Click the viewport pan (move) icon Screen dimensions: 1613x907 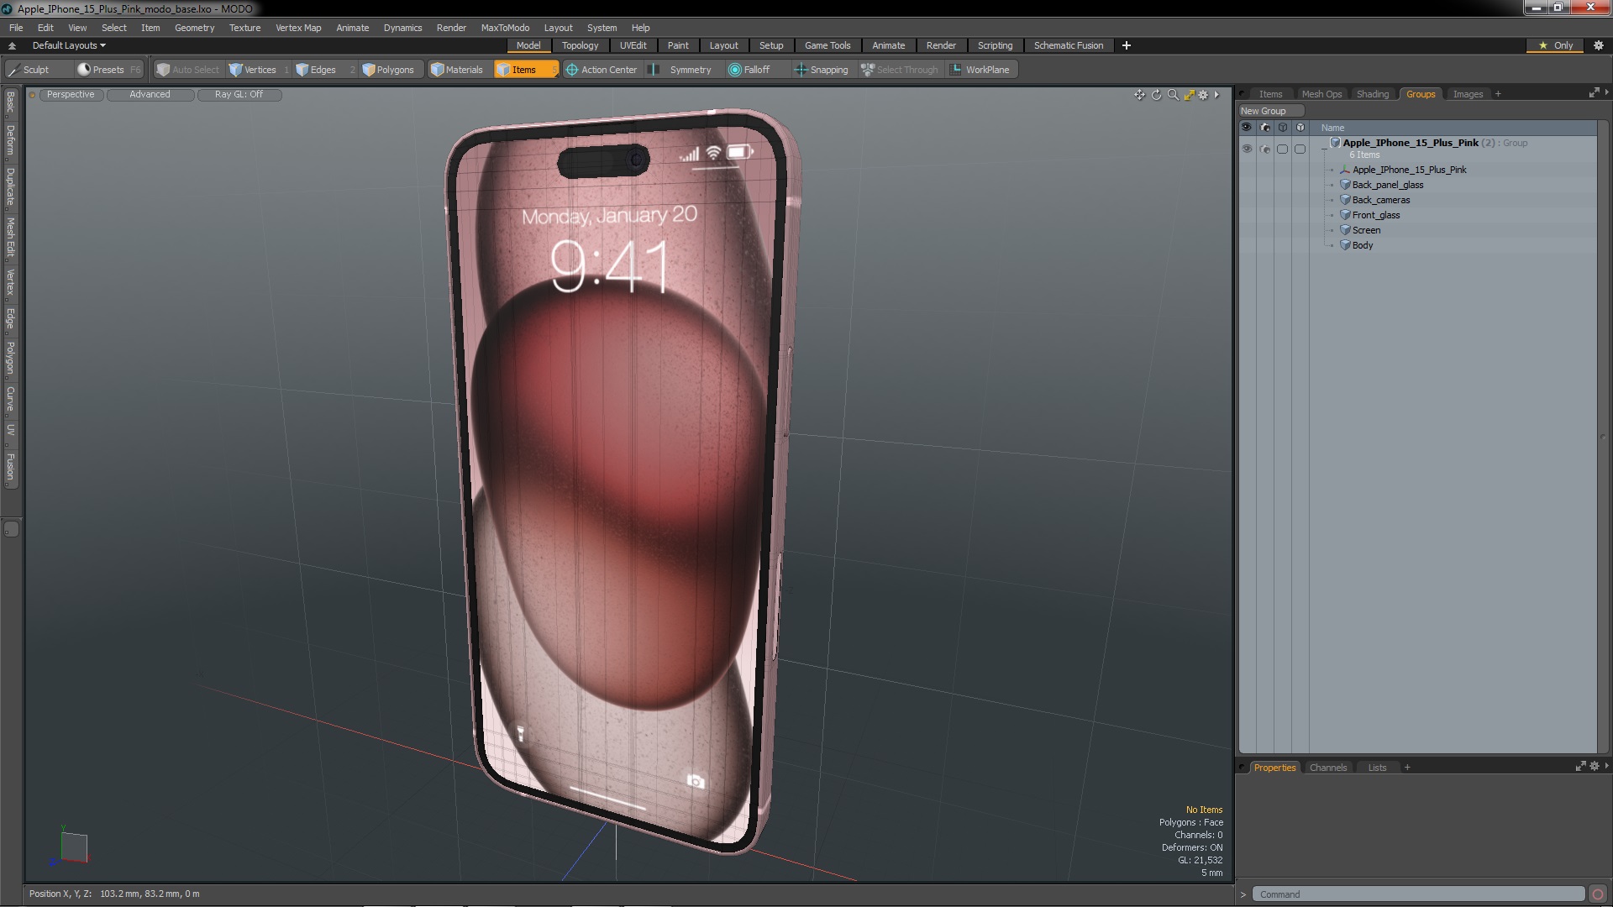(x=1139, y=95)
